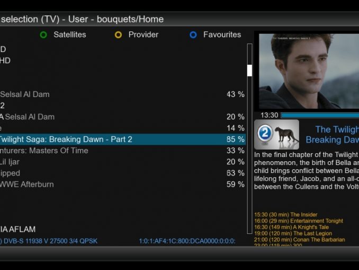Open upcoming event Conan The Barbarian
The image size is (359, 270).
(300, 239)
